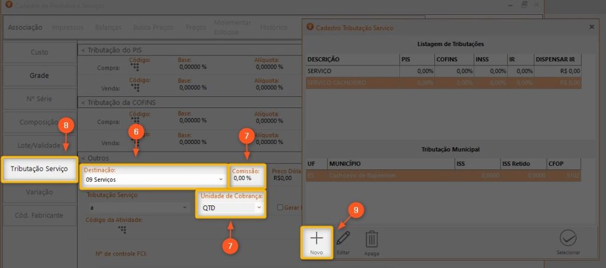The image size is (606, 268).
Task: Open the Tributação Serviço side tab
Action: click(x=39, y=169)
